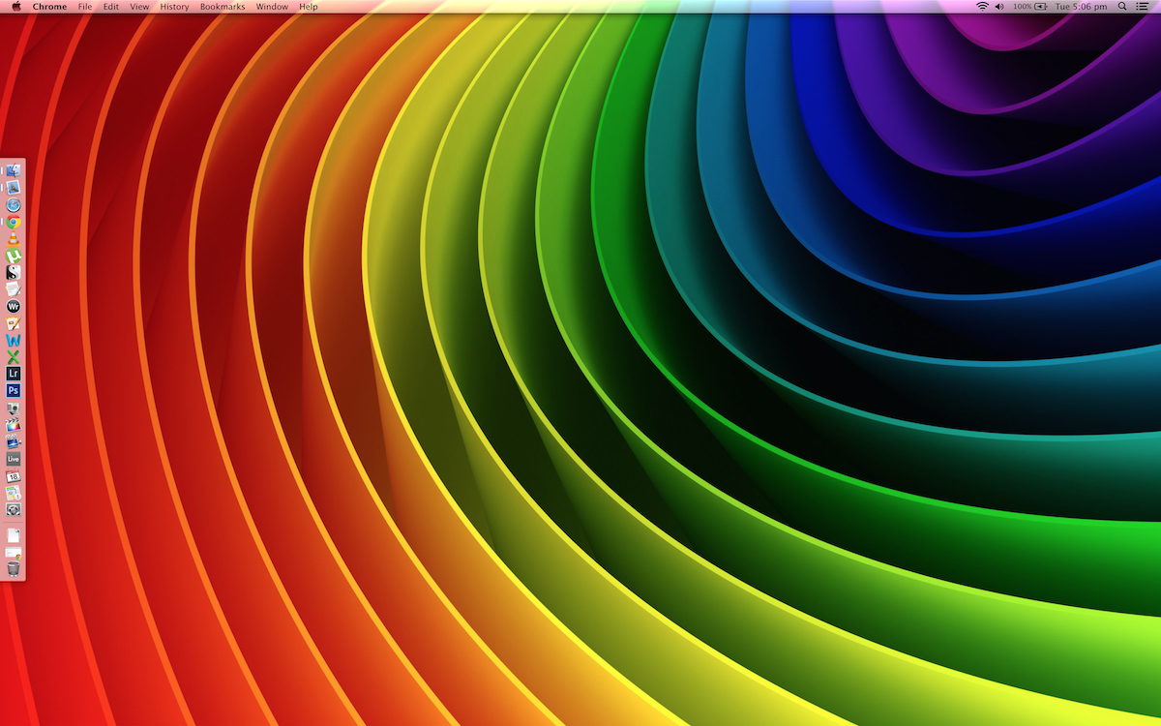Open Spotlight search magnifier
Image resolution: width=1161 pixels, height=726 pixels.
click(x=1121, y=7)
